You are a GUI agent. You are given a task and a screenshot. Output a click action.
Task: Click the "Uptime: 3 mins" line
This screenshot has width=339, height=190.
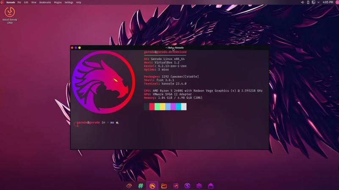(156, 70)
